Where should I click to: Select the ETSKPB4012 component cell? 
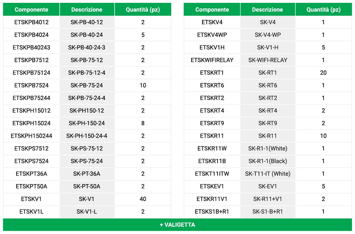[x=31, y=22]
